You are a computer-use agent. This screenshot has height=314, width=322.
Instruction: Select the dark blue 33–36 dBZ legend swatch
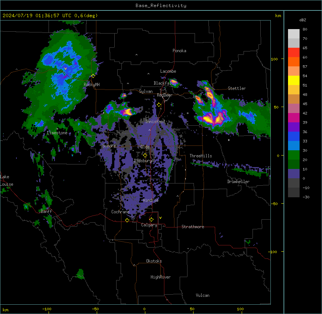294,136
